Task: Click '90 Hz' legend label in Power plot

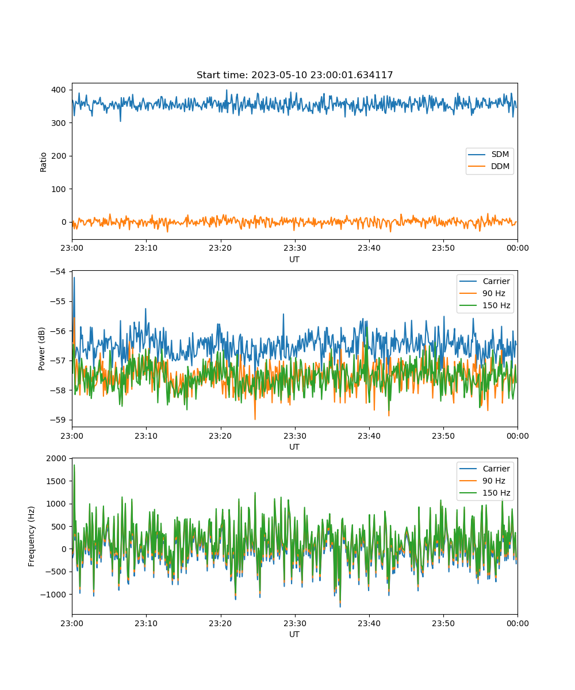Action: click(x=493, y=293)
